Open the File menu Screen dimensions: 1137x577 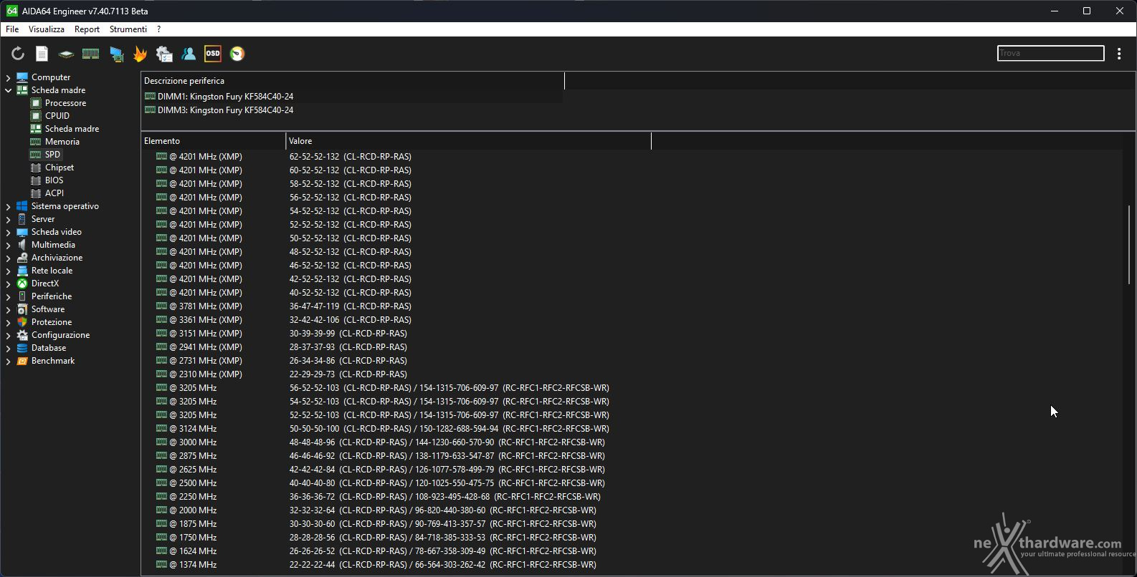(x=12, y=29)
